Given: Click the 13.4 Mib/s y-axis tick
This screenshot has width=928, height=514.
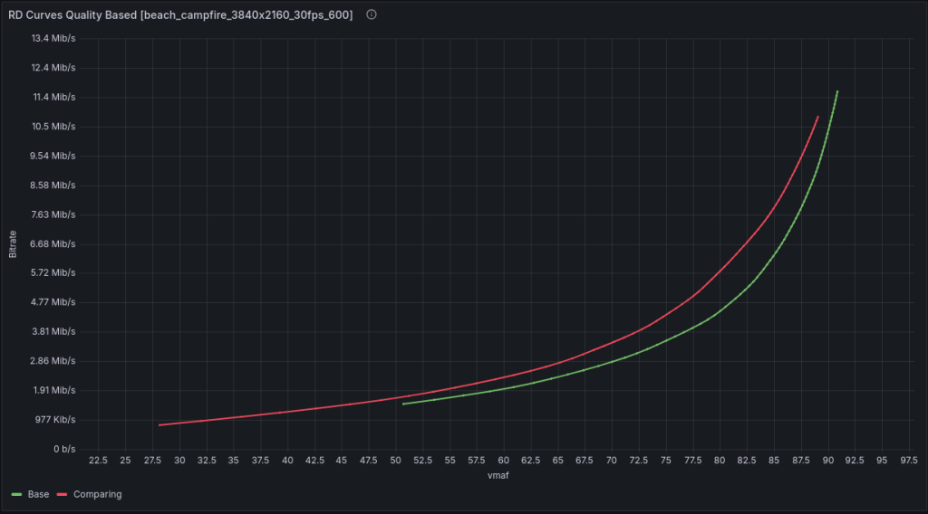Looking at the screenshot, I should tap(52, 38).
